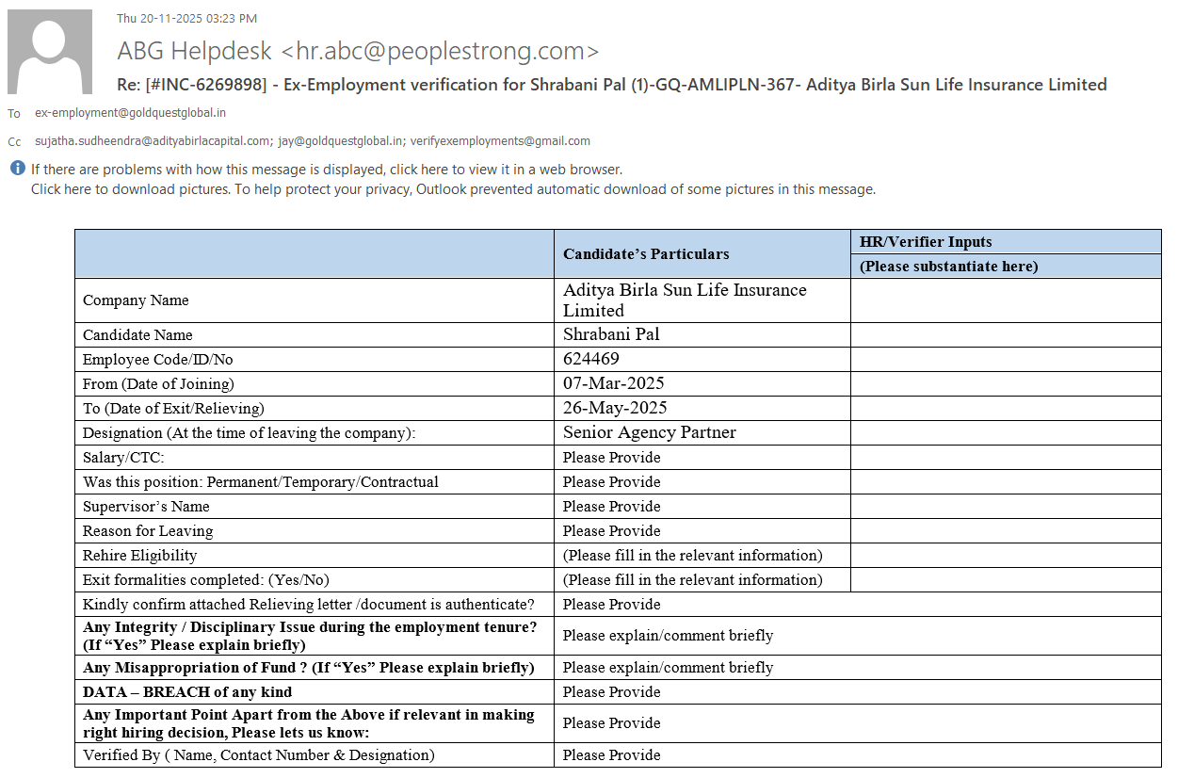Click the Designation at time of leaving label

click(x=250, y=433)
